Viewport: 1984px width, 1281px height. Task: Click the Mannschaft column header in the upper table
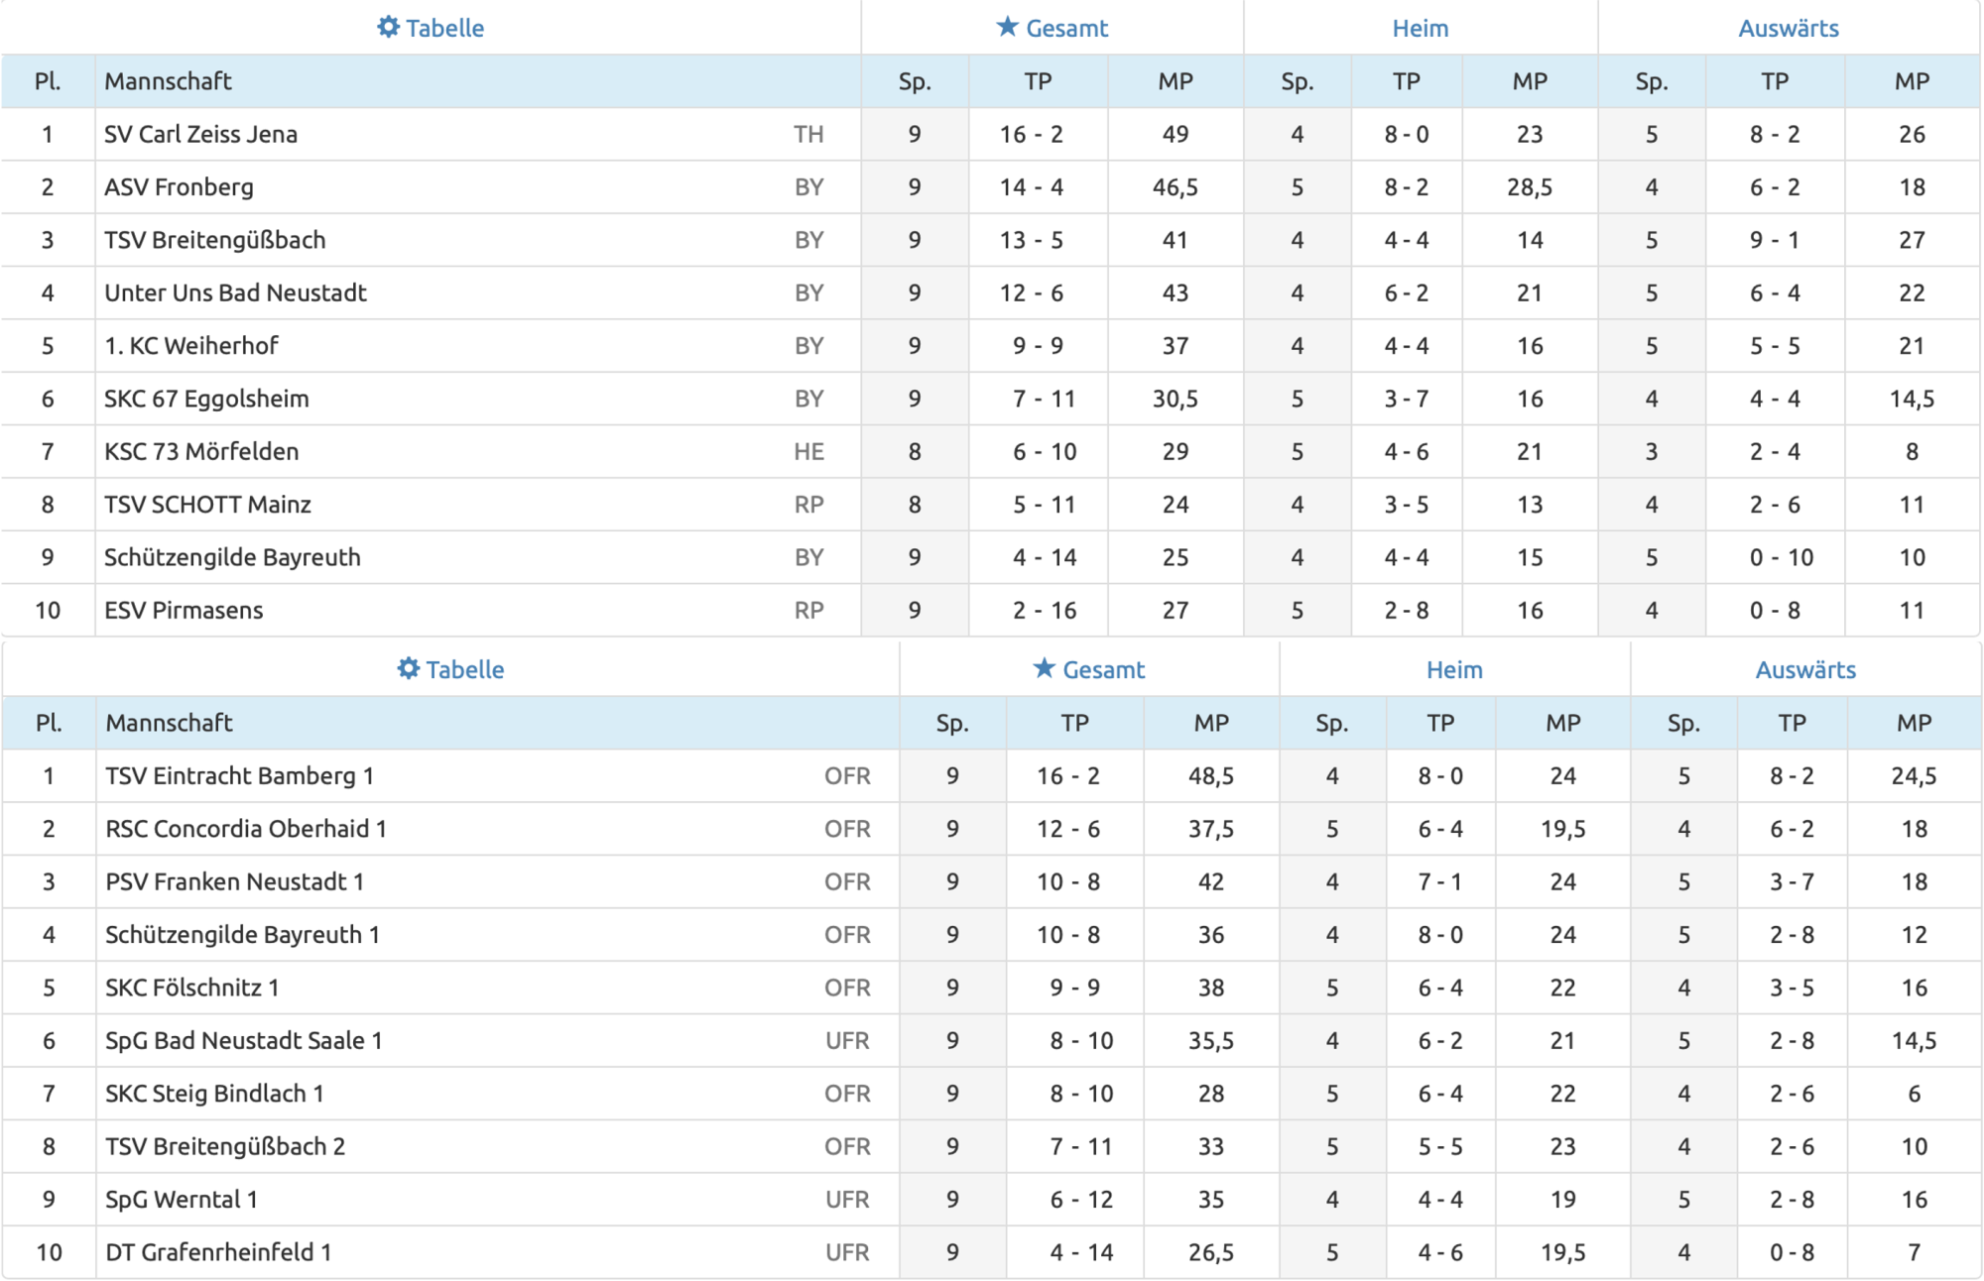168,81
